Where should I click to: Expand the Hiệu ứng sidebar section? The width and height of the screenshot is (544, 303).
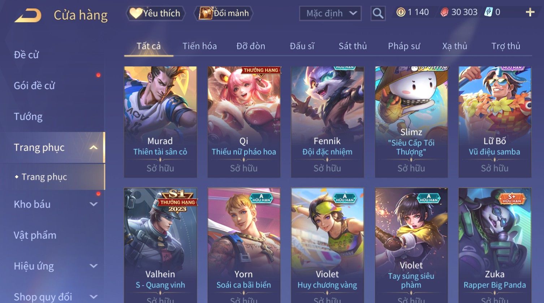93,266
